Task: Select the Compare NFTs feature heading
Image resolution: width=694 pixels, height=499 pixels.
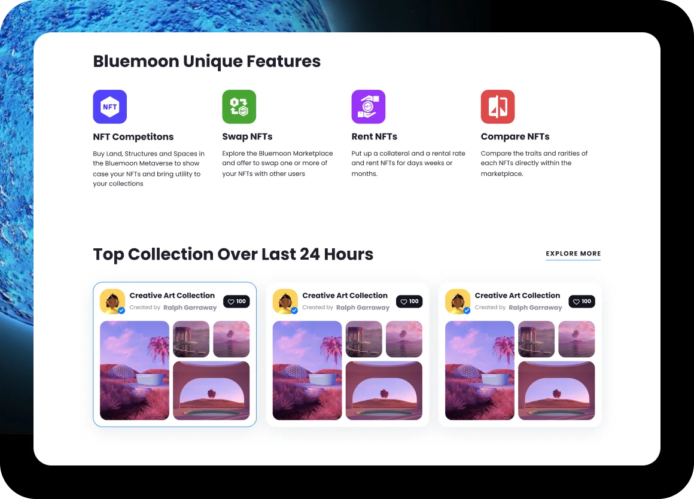Action: coord(515,136)
